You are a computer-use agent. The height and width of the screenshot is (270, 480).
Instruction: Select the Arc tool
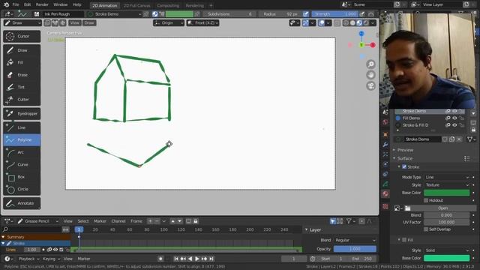[22, 152]
